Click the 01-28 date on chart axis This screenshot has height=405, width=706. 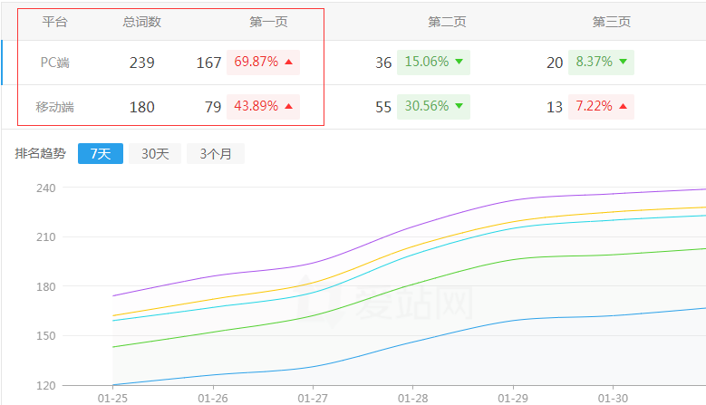point(413,398)
